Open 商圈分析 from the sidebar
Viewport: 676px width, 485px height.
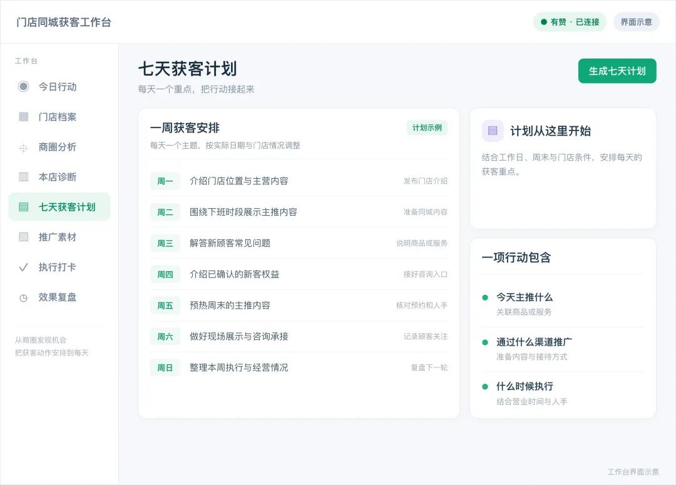(59, 147)
